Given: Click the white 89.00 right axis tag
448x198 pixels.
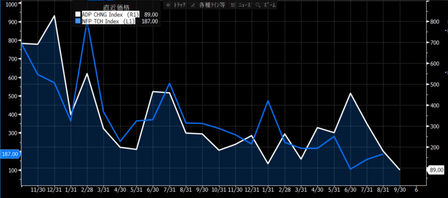Looking at the screenshot, I should pos(436,170).
